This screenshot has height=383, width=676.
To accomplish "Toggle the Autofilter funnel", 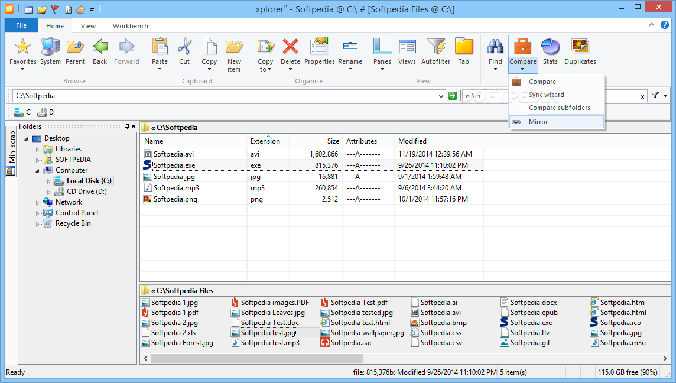I will [x=436, y=52].
